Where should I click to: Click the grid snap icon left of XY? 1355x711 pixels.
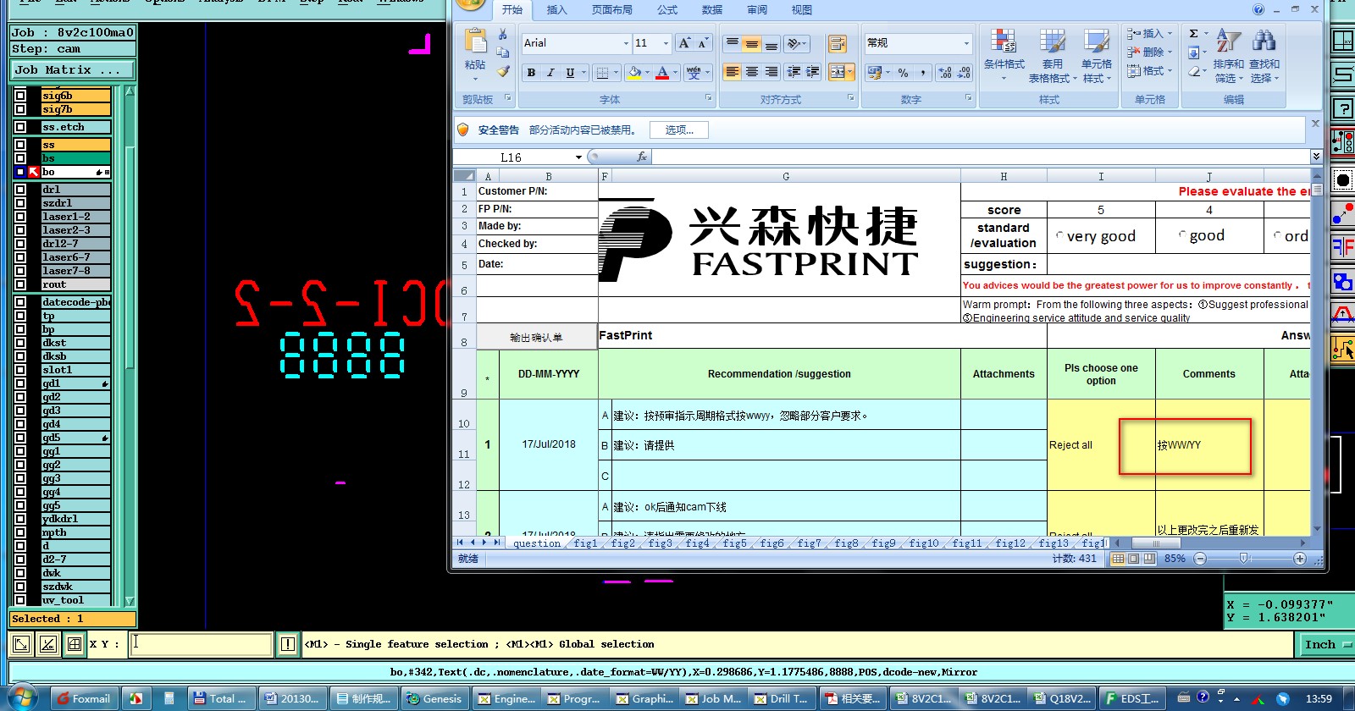click(75, 644)
